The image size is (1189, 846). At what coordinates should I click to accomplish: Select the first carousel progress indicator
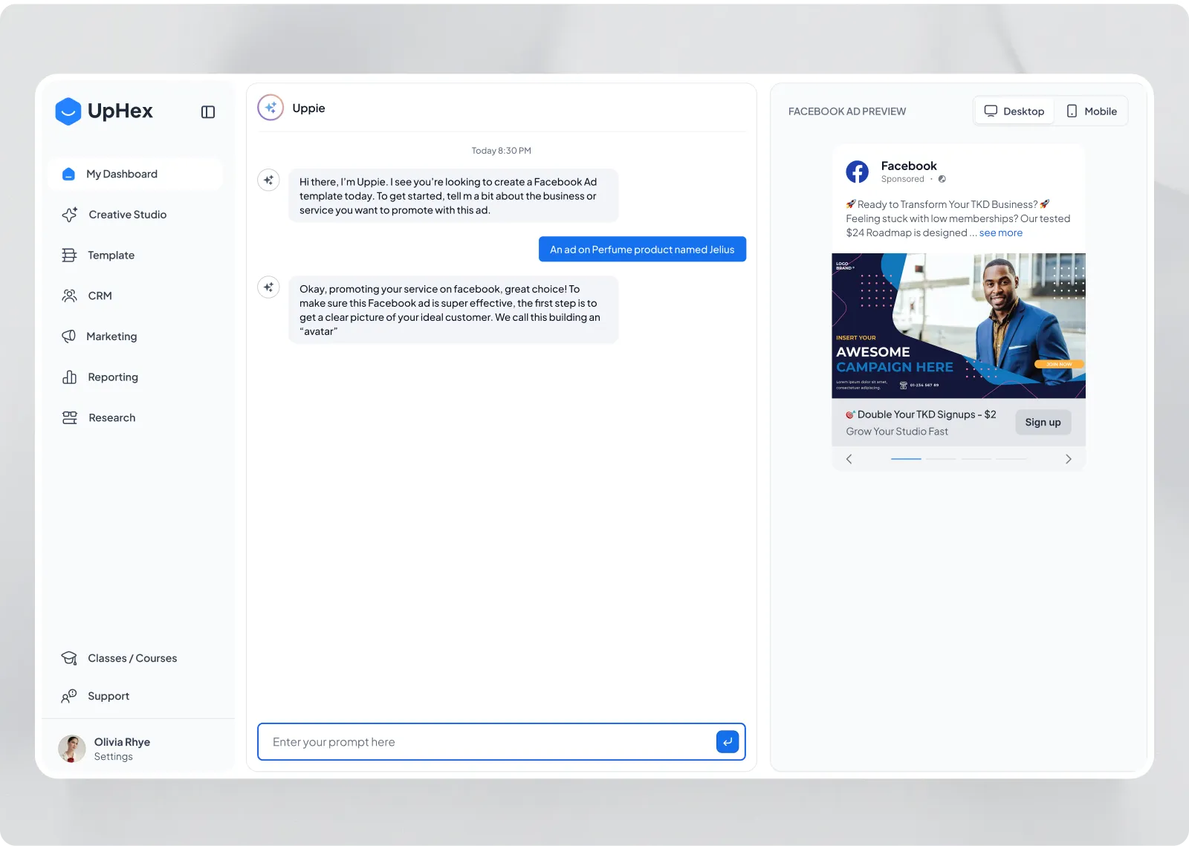pos(906,459)
